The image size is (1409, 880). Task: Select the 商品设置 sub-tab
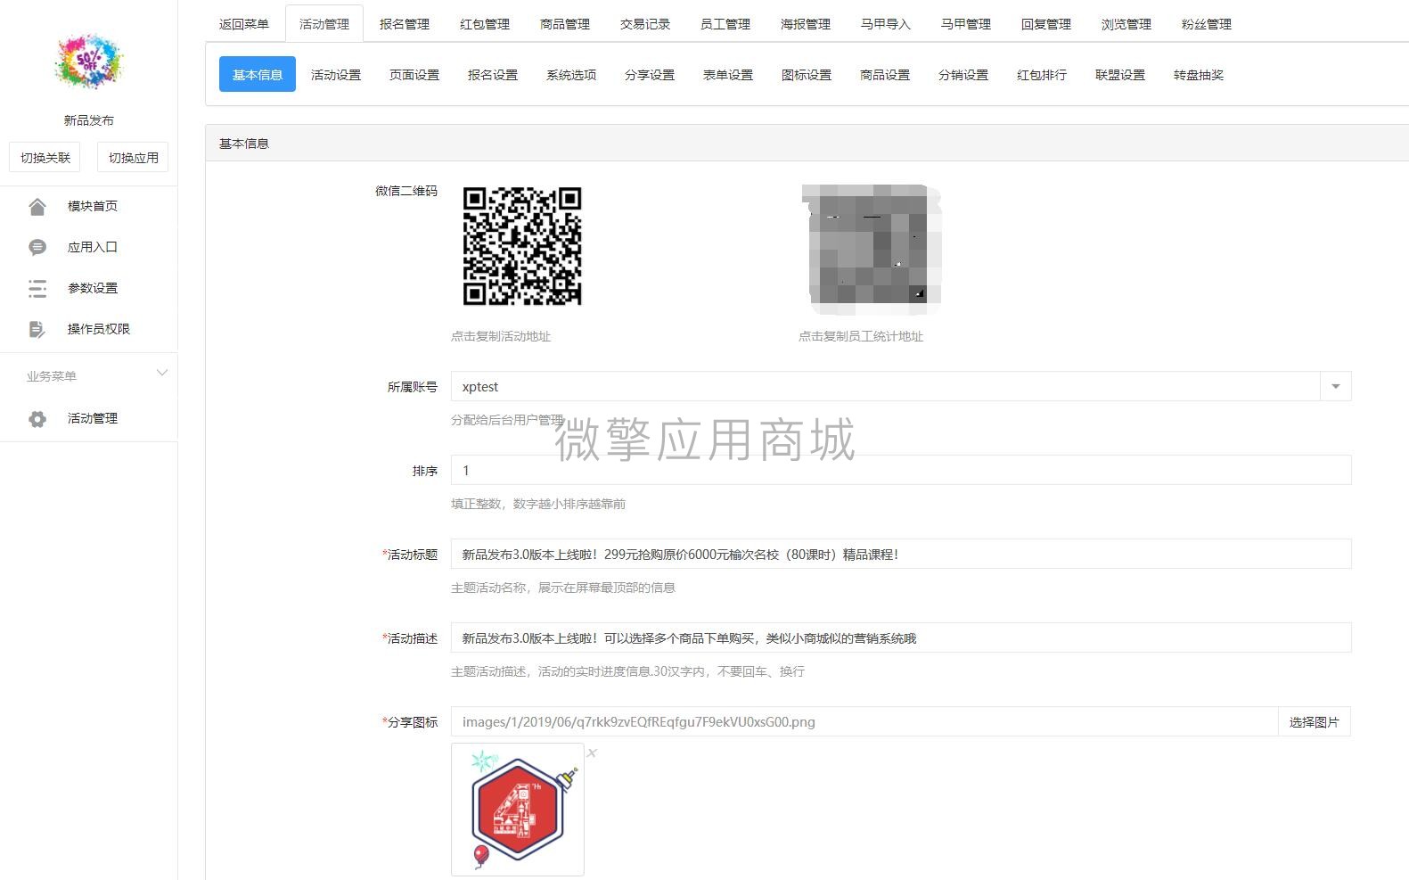click(885, 75)
